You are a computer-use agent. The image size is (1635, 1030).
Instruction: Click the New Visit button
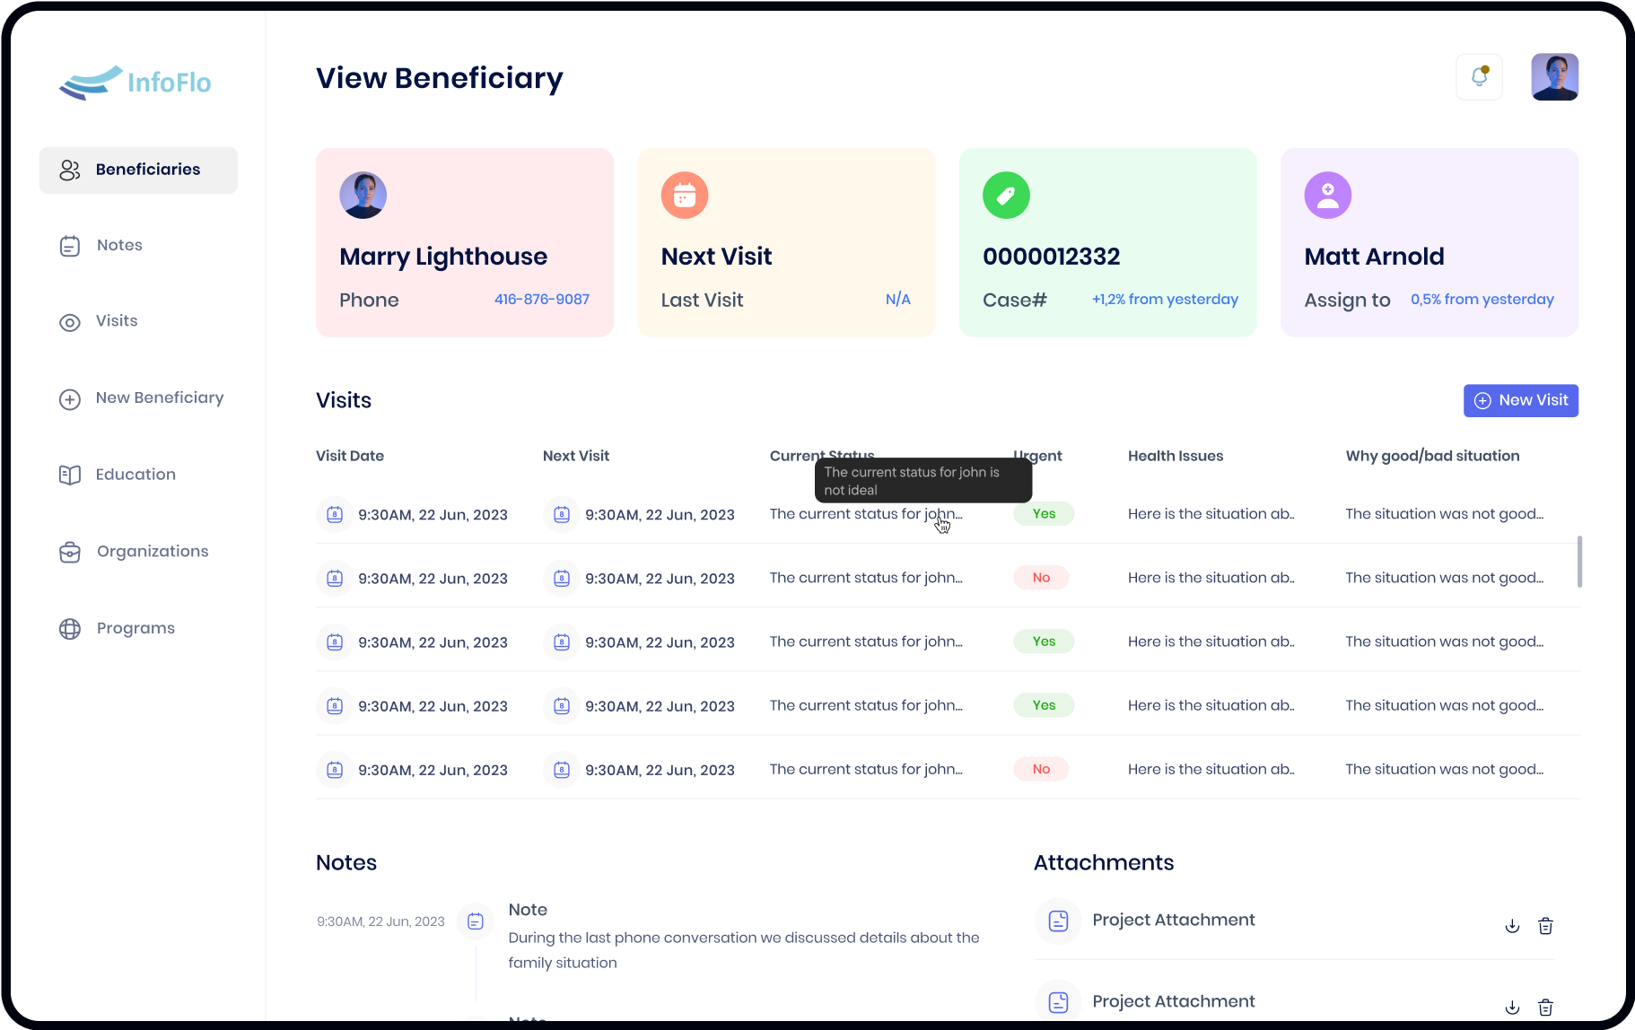(1520, 400)
